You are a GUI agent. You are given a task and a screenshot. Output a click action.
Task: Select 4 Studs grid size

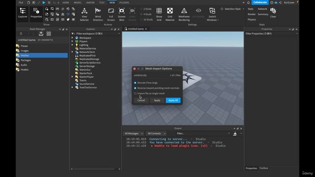tap(147, 14)
